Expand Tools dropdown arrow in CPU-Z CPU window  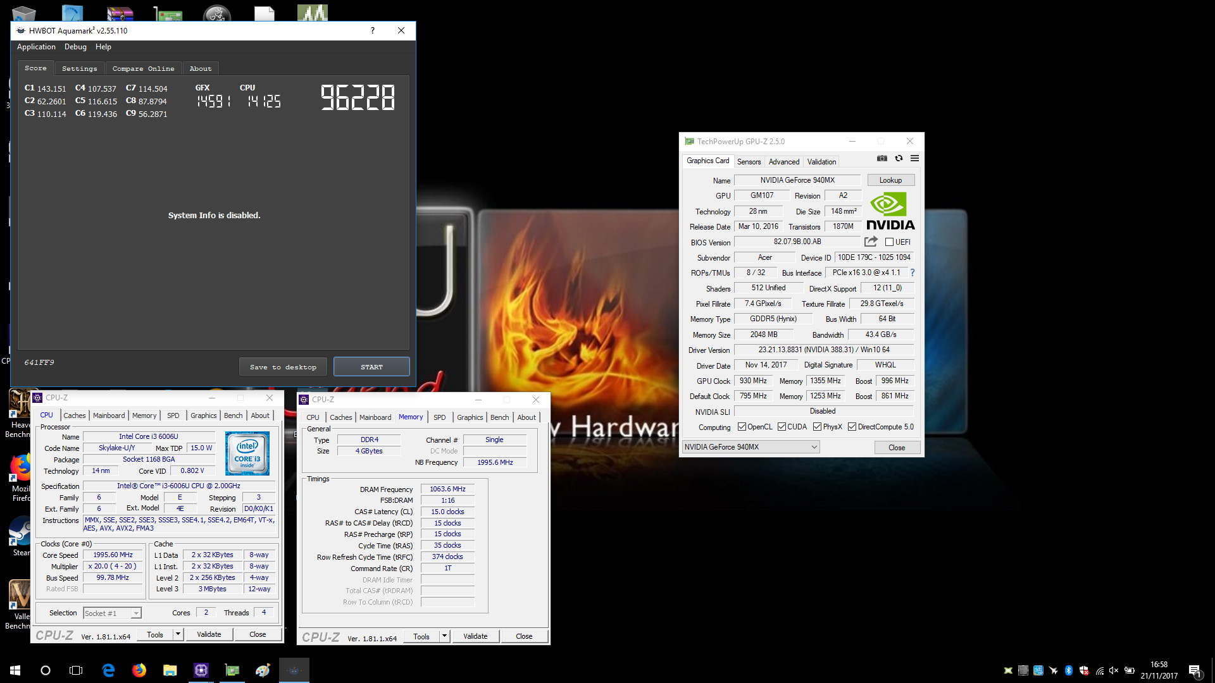pos(178,634)
